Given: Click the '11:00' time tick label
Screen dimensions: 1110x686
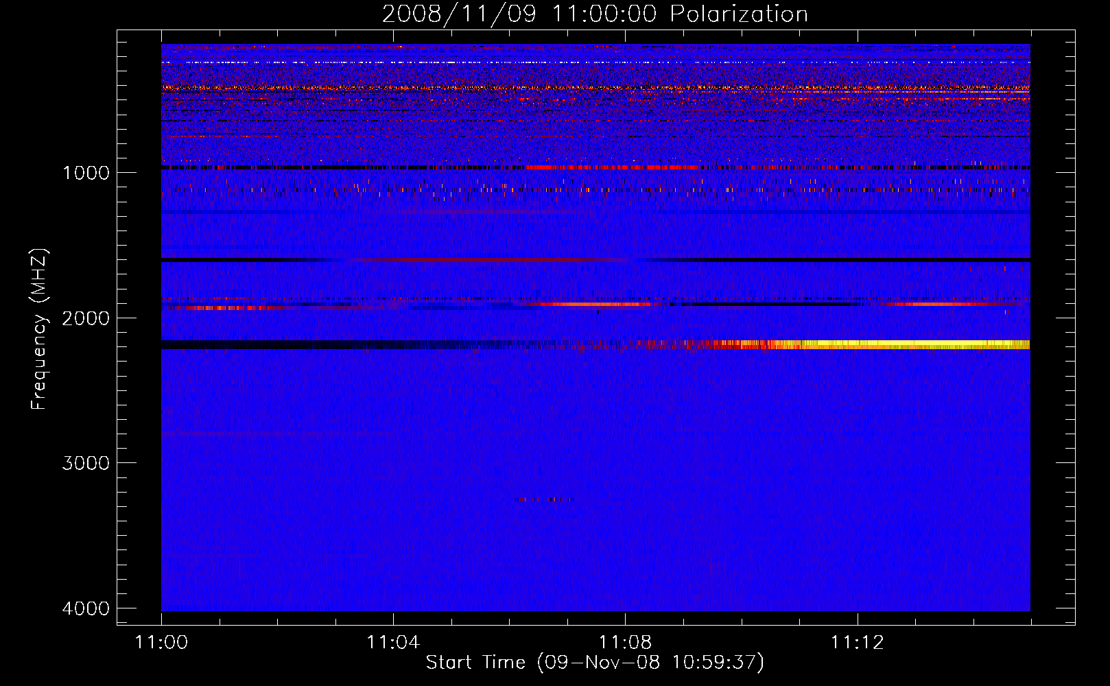Looking at the screenshot, I should click(x=161, y=643).
